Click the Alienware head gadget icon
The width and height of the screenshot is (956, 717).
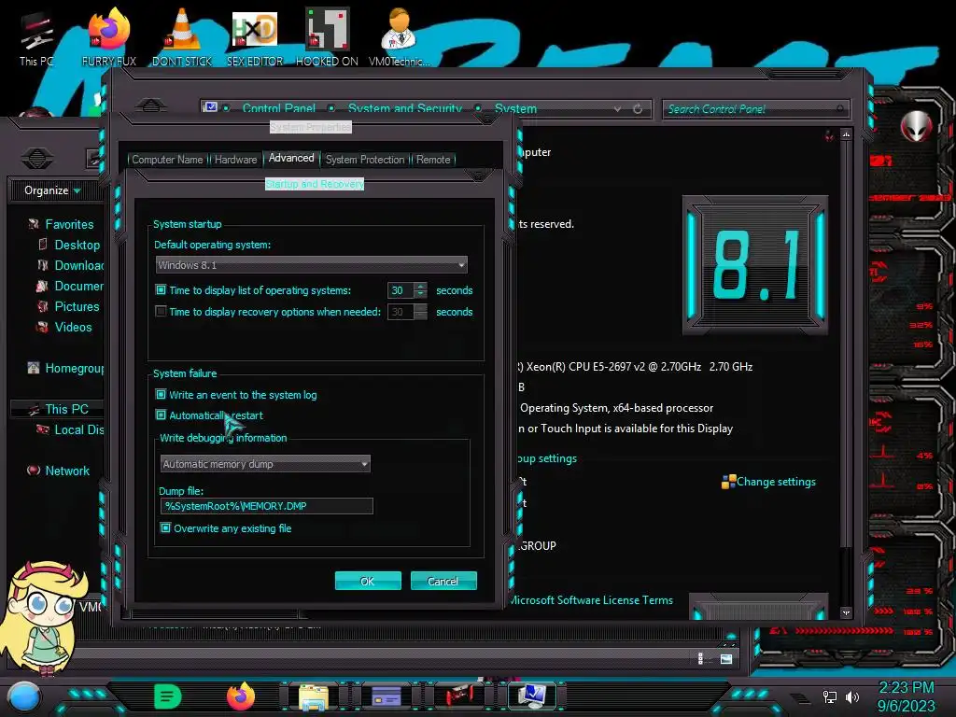coord(916,126)
